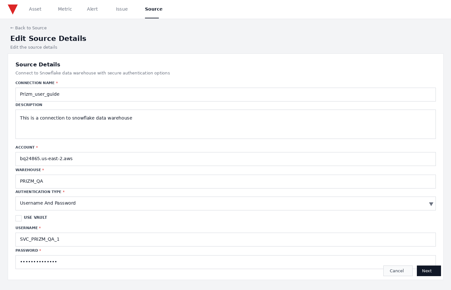Click the Authentication Type dropdown arrow
Viewport: 451px width, 290px height.
431,204
